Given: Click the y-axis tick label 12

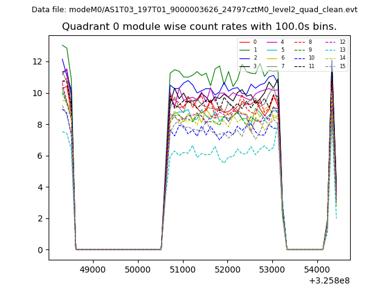Looking at the screenshot, I should coord(37,61).
